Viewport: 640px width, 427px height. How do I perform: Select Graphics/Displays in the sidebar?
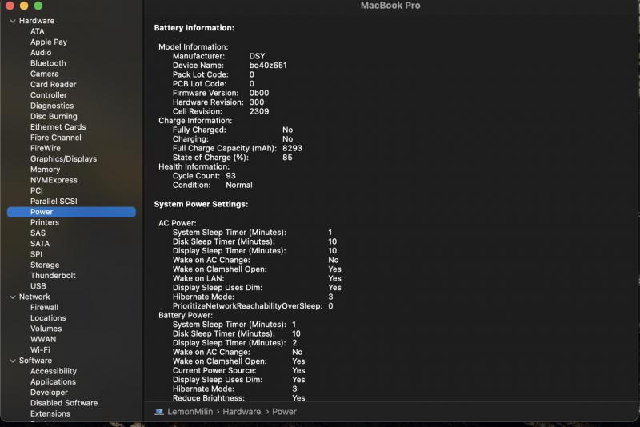(64, 158)
